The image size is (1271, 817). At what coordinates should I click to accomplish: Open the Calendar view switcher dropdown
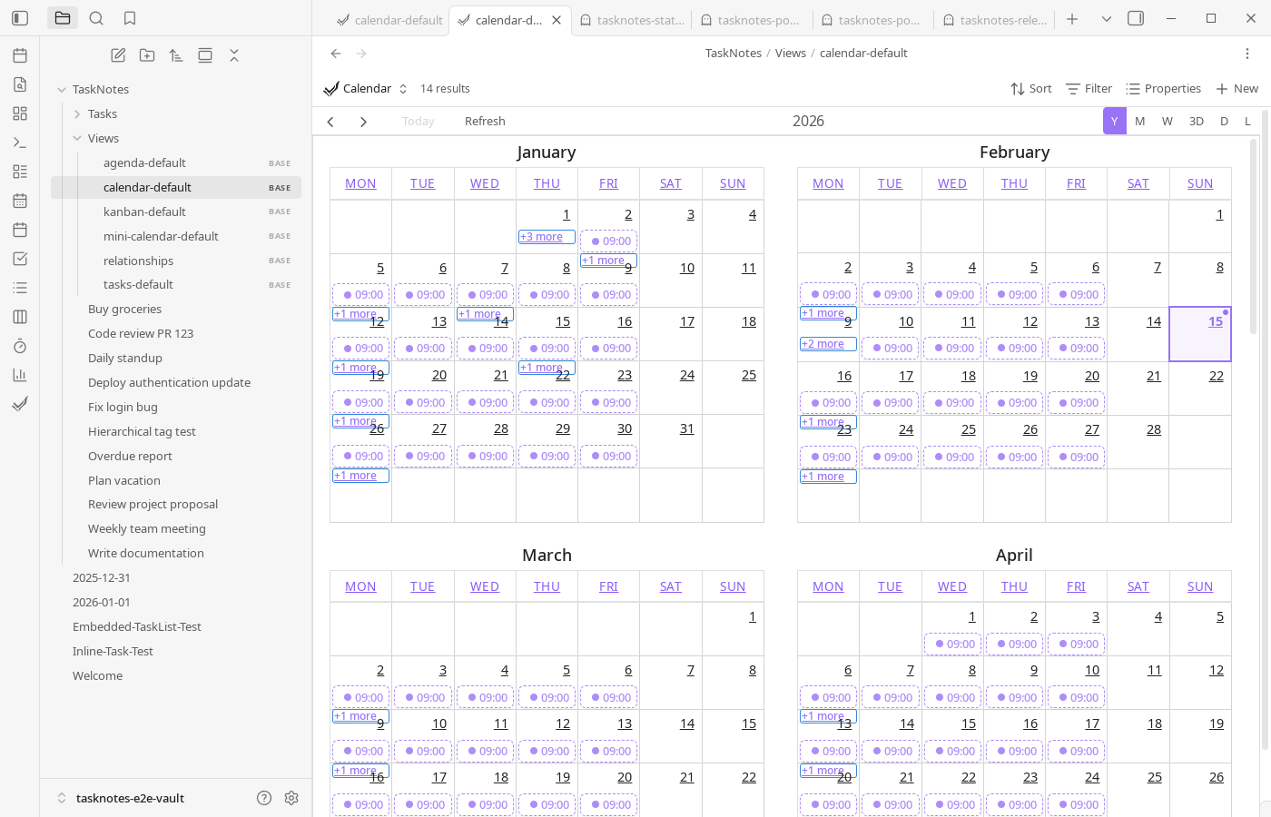tap(367, 89)
